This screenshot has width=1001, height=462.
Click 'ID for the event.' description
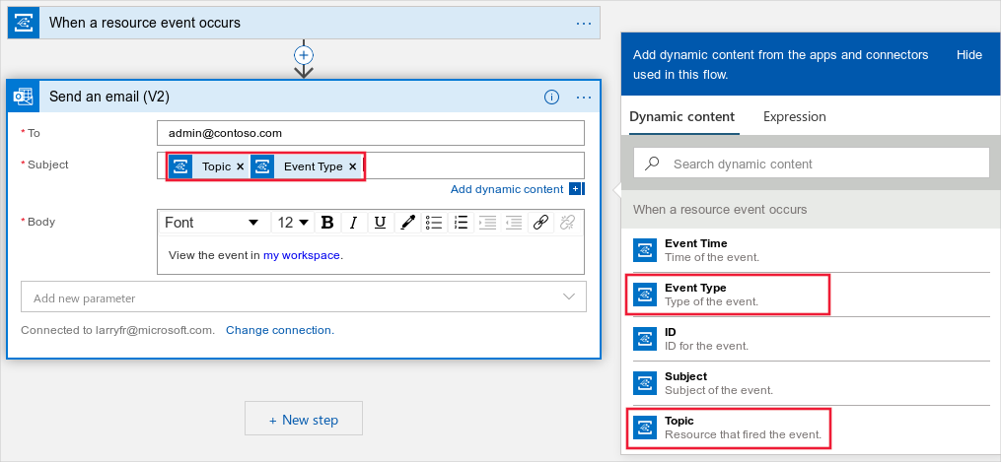(707, 346)
